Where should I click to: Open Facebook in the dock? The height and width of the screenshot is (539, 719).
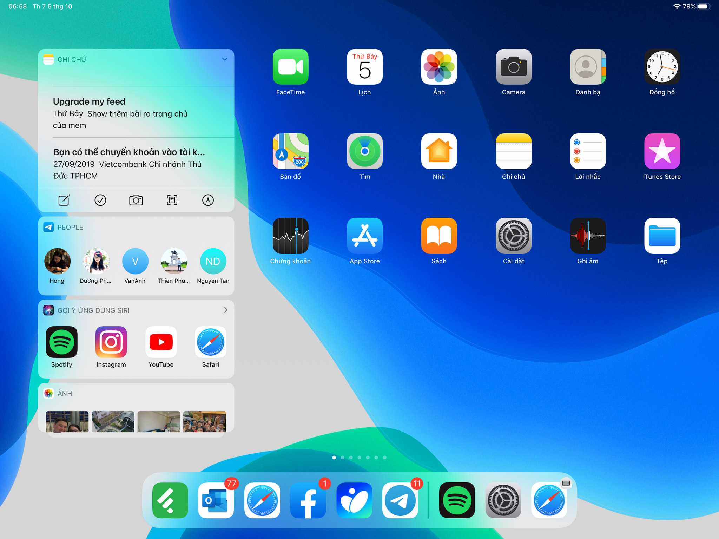(308, 500)
